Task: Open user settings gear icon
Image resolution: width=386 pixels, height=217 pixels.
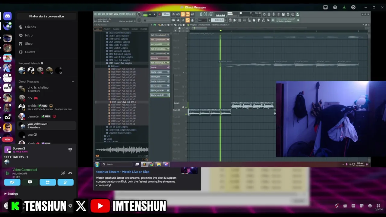Action: coord(70,206)
